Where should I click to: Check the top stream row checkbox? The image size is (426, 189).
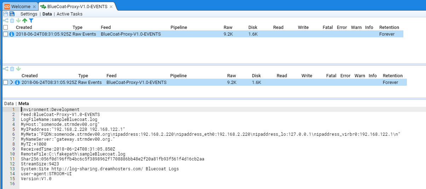tap(5, 34)
